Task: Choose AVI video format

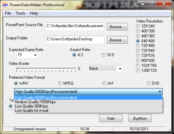Action: pos(108,83)
